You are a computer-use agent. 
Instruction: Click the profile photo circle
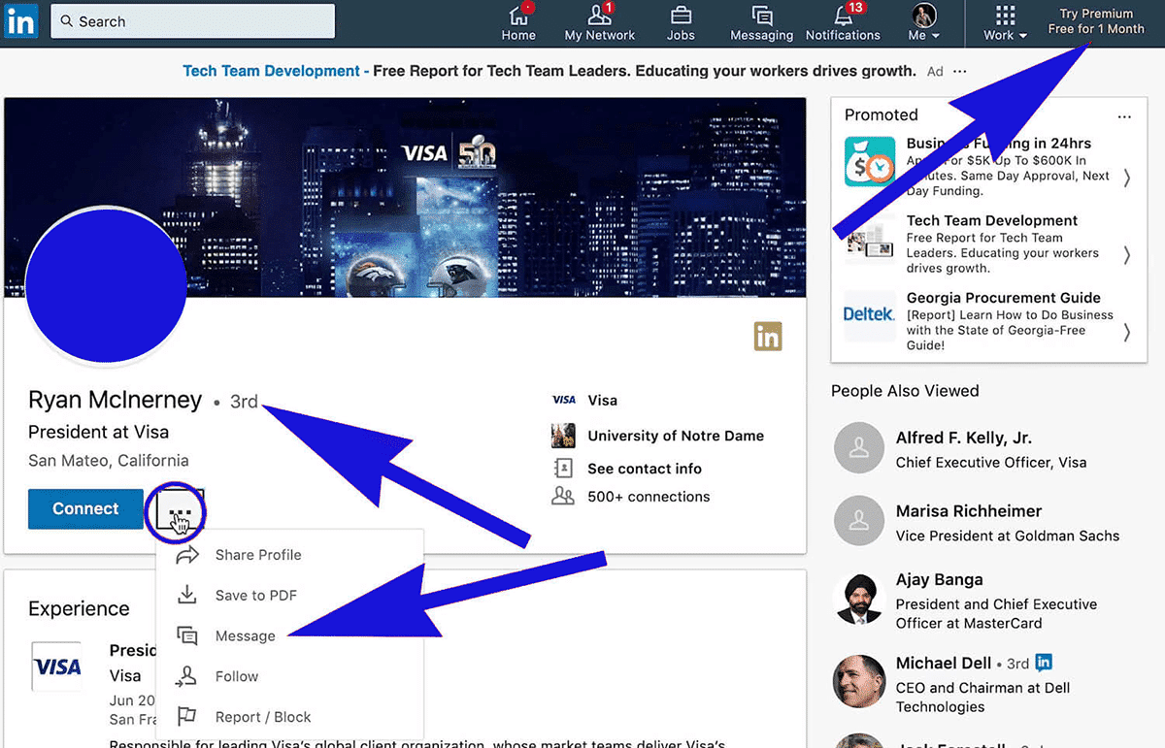106,286
